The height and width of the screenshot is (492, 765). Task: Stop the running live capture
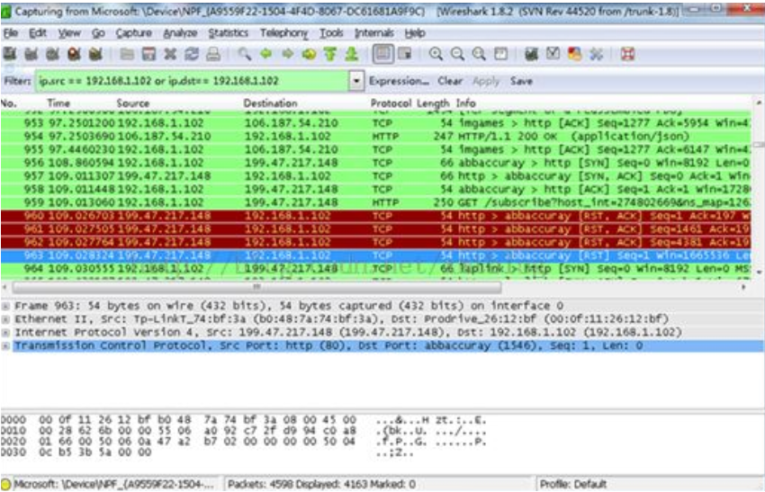click(74, 54)
